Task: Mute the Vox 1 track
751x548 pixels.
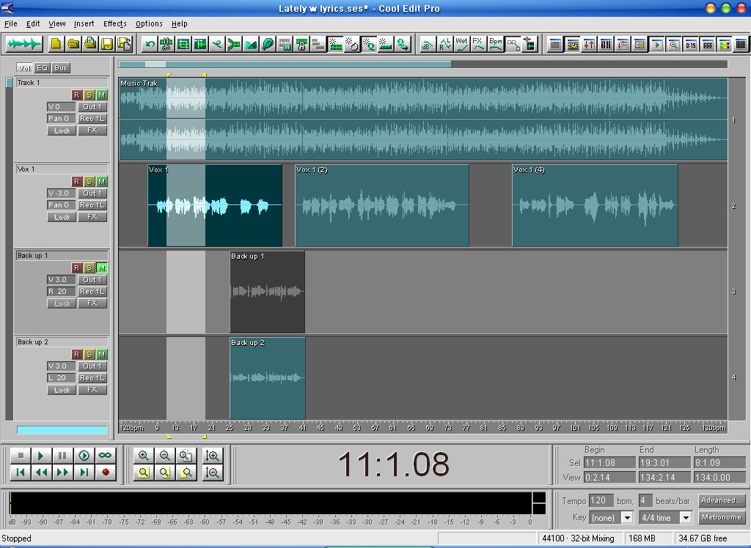Action: point(101,181)
